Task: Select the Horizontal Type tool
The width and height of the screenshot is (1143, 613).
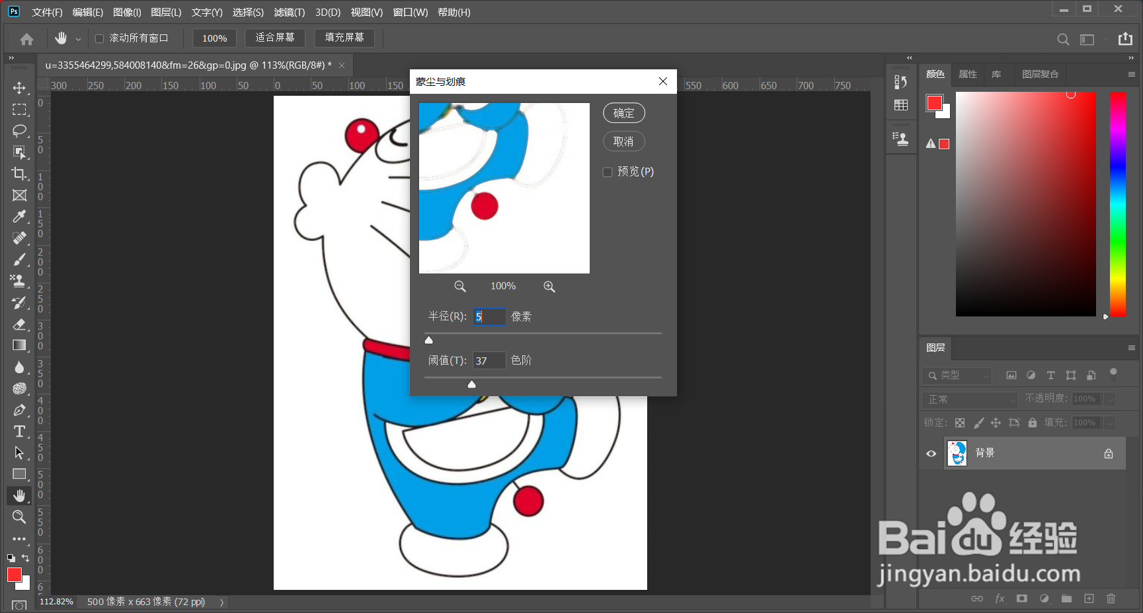Action: click(x=19, y=431)
